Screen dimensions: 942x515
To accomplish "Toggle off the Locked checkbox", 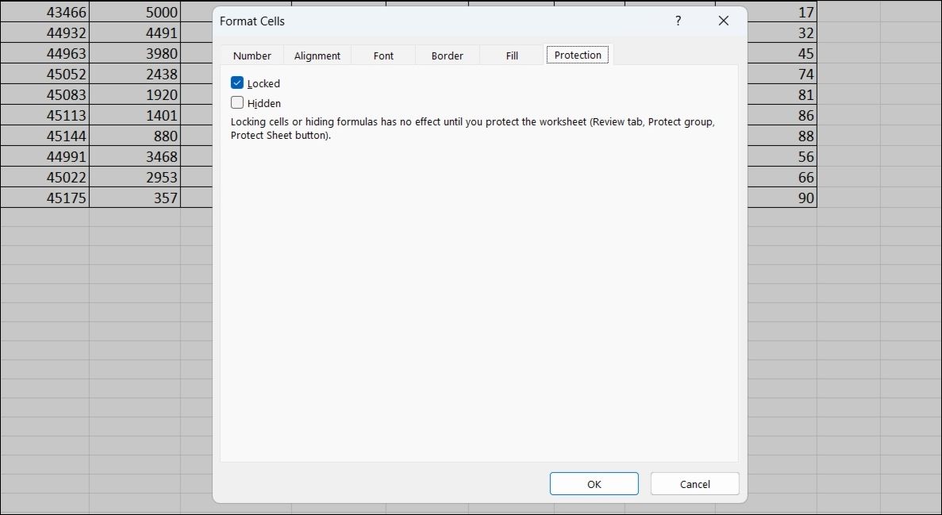I will [x=236, y=83].
